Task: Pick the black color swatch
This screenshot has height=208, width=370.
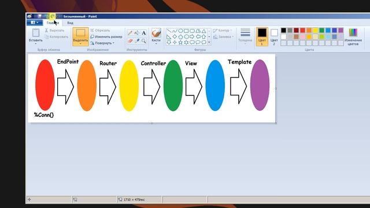Action: click(x=284, y=30)
